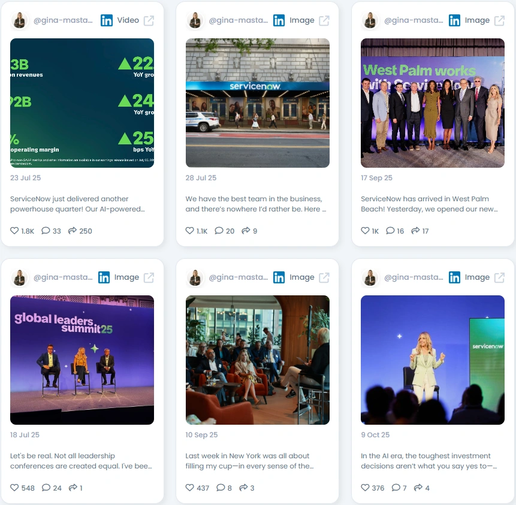Click heart icon with 1.8K likes
Screen dimensions: 516x505
[x=14, y=231]
